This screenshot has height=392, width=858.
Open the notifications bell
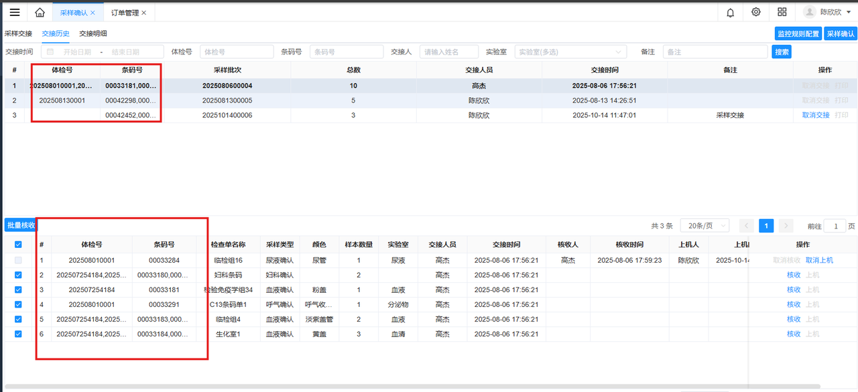[730, 12]
